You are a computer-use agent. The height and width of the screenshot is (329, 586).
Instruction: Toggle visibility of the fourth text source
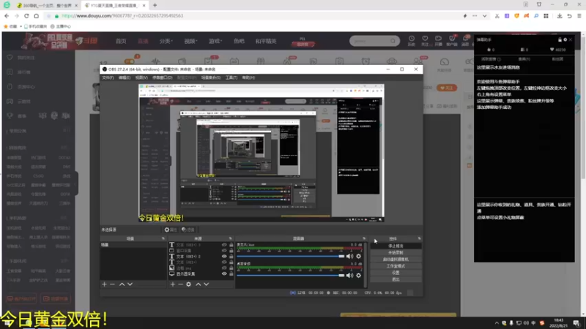224,262
